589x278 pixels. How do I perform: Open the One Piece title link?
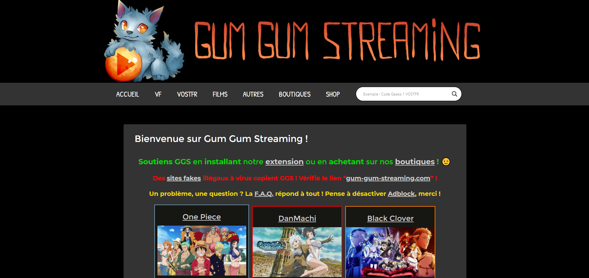coord(202,217)
